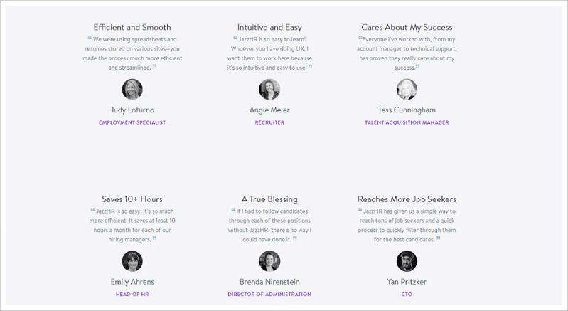Select the Efficient and Smooth heading
This screenshot has height=311, width=568.
coord(132,27)
